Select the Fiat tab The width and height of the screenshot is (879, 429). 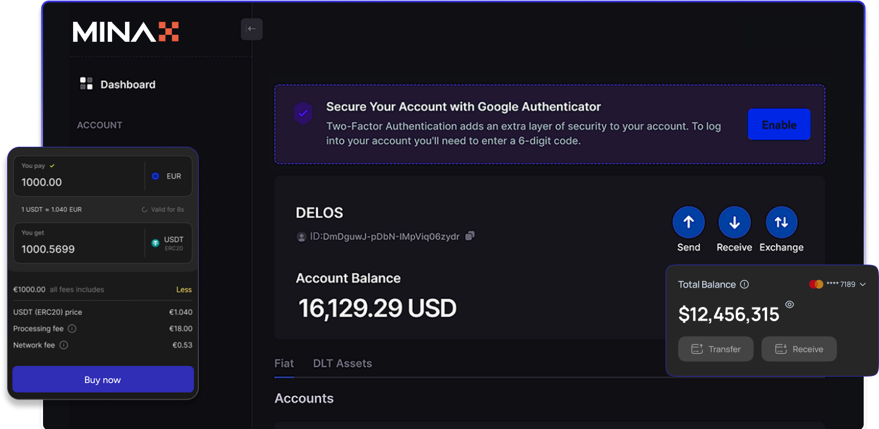284,364
